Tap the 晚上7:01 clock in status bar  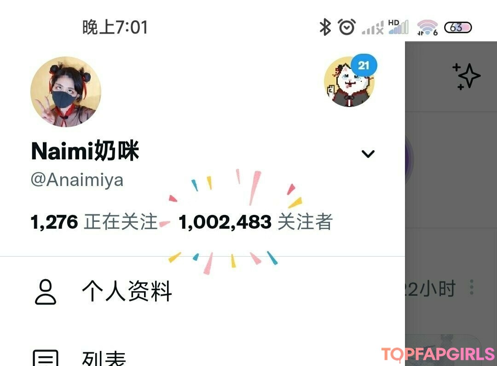click(x=115, y=27)
